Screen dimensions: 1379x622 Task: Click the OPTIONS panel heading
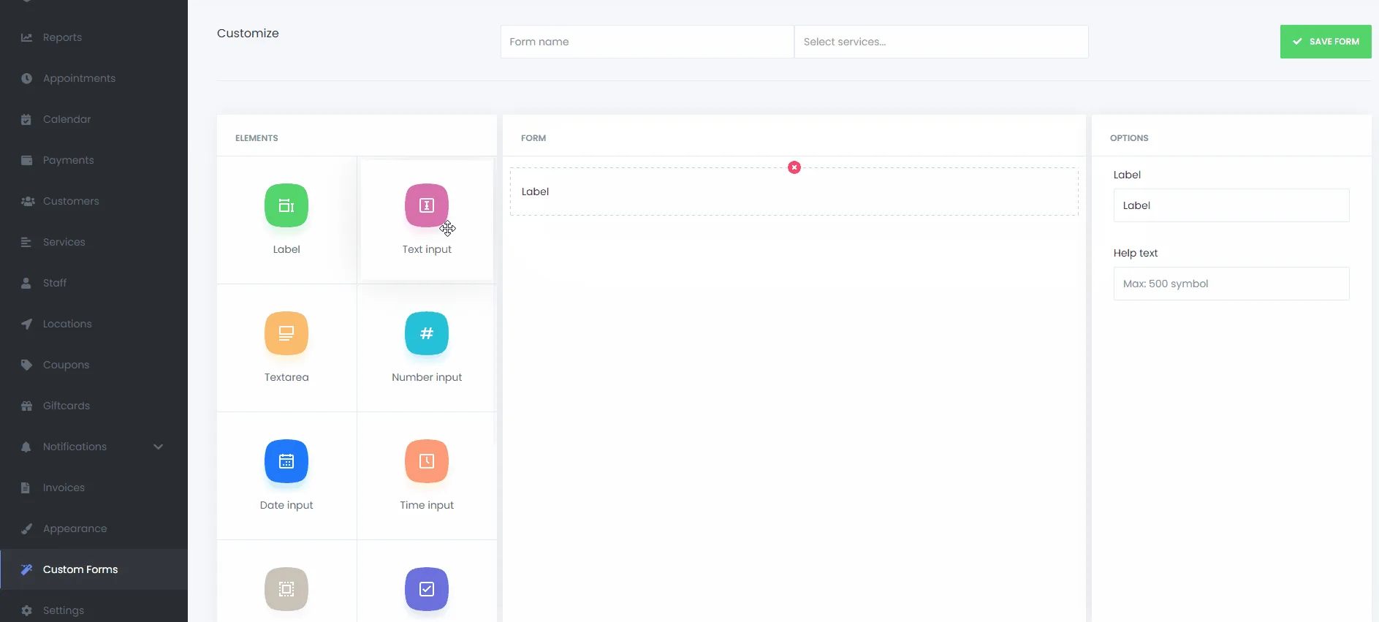(1129, 138)
